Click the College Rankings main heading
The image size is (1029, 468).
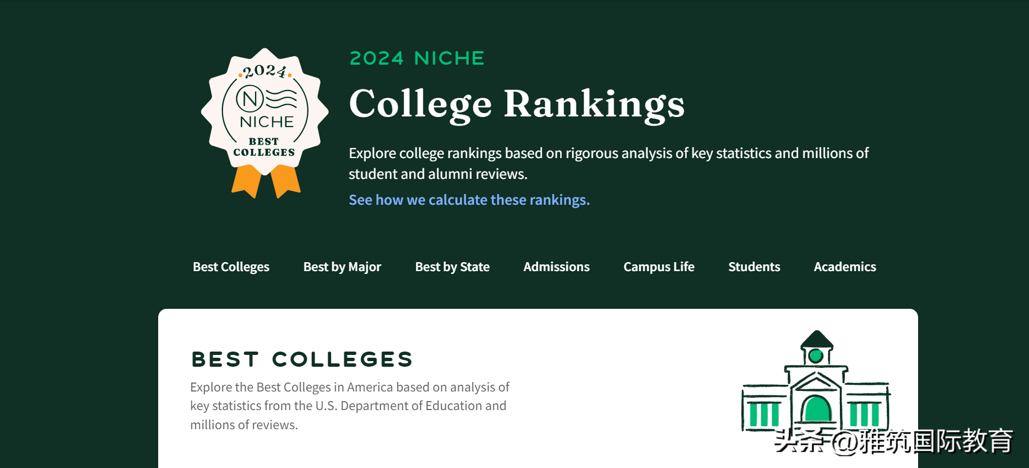(x=516, y=104)
